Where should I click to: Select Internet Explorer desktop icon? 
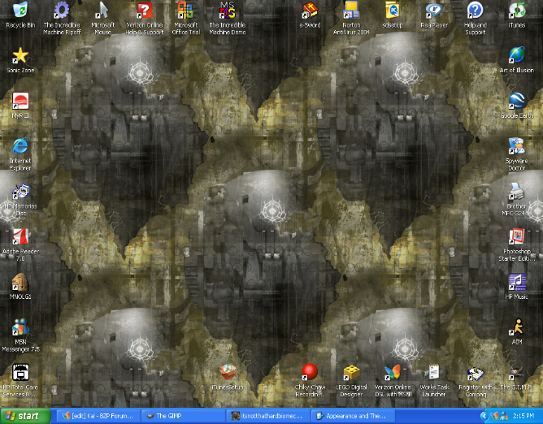pos(20,146)
